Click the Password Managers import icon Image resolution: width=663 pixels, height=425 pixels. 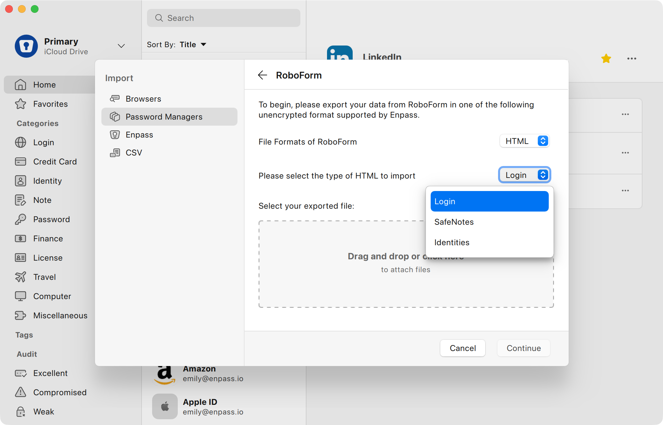[115, 117]
